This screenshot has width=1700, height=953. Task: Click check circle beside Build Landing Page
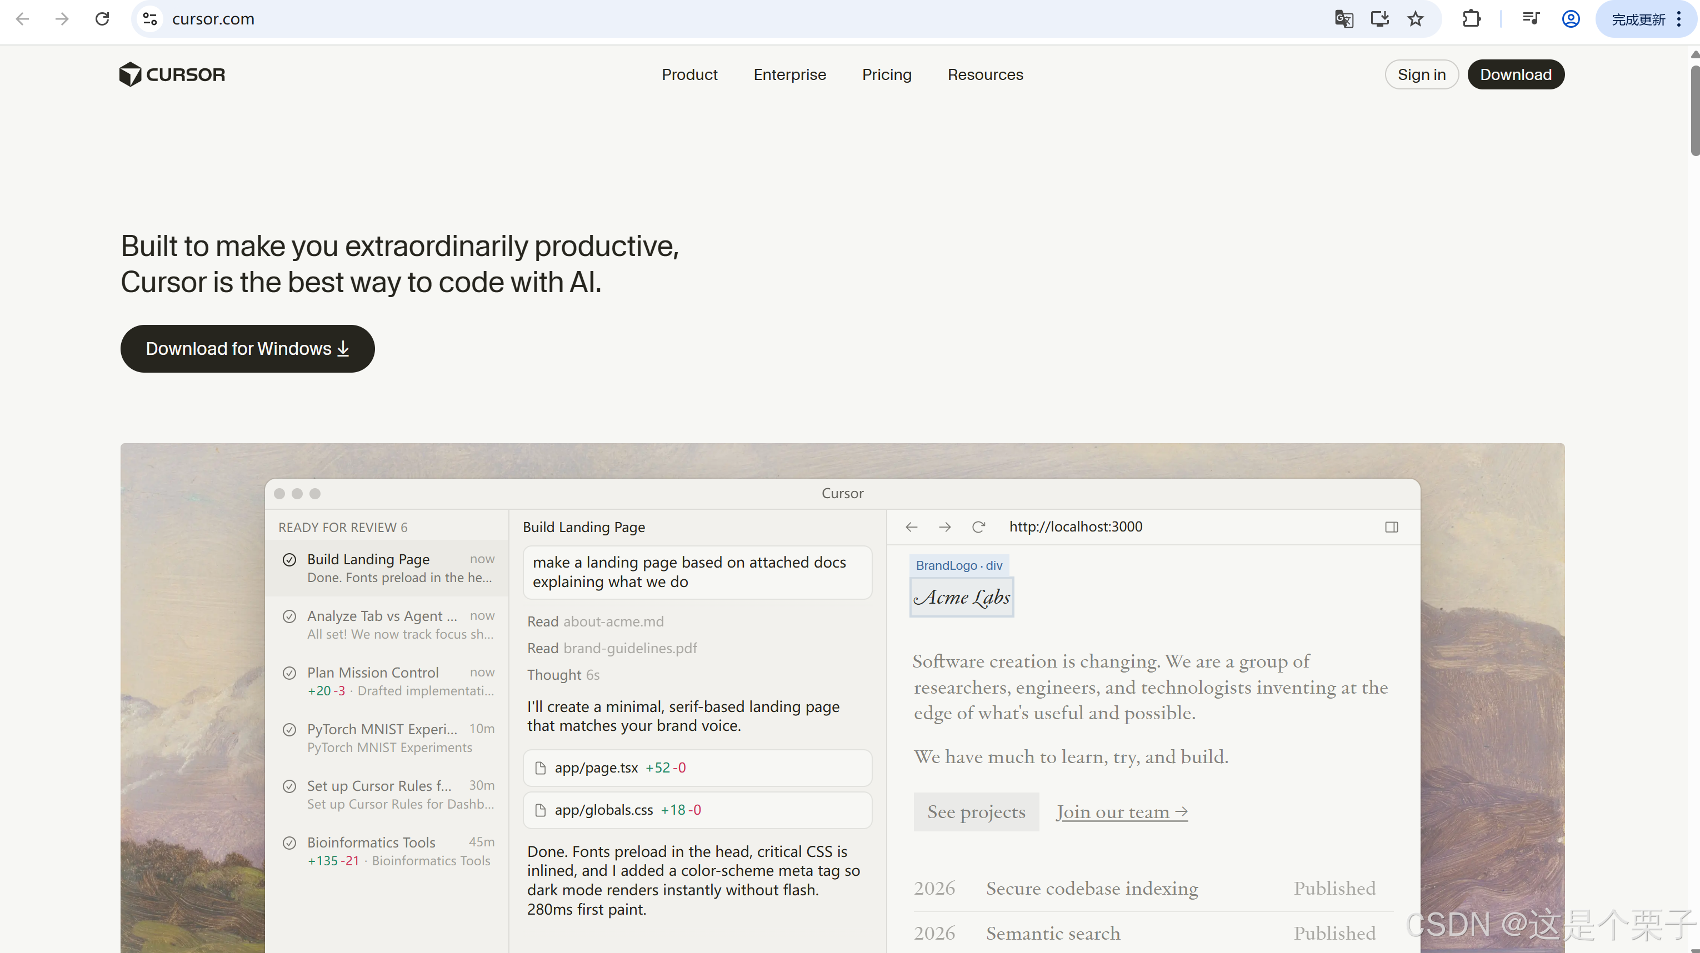[289, 560]
